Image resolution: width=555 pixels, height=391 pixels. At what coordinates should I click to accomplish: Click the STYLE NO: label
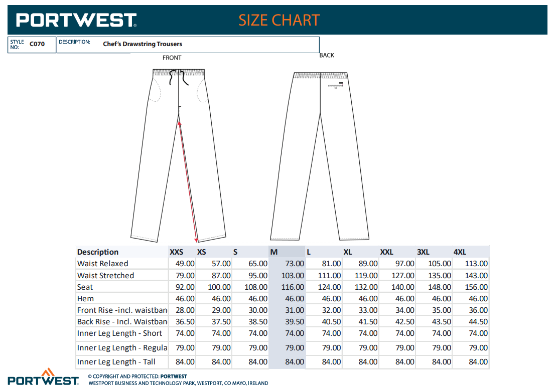(17, 44)
